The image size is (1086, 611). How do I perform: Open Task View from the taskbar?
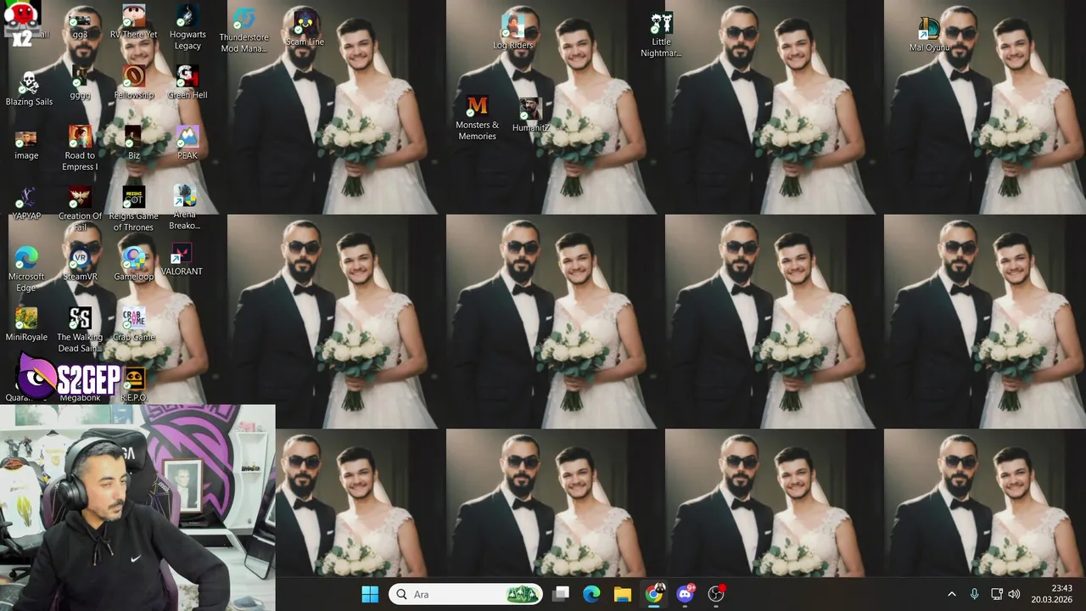click(561, 594)
